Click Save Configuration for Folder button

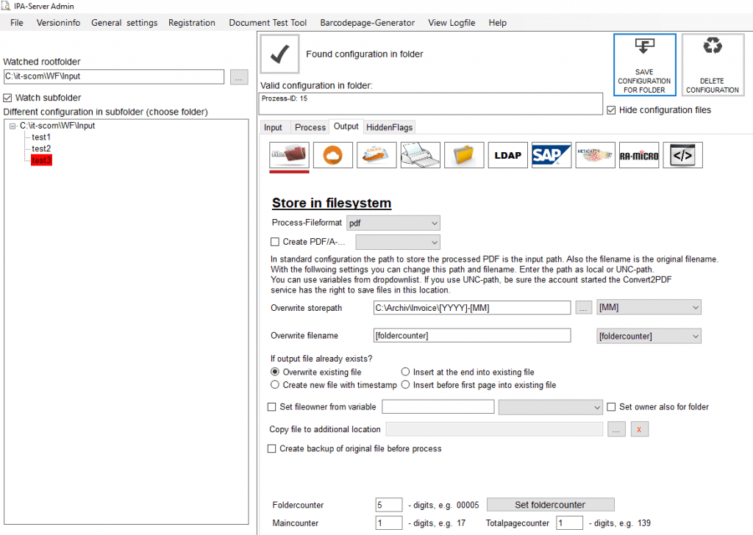coord(644,65)
